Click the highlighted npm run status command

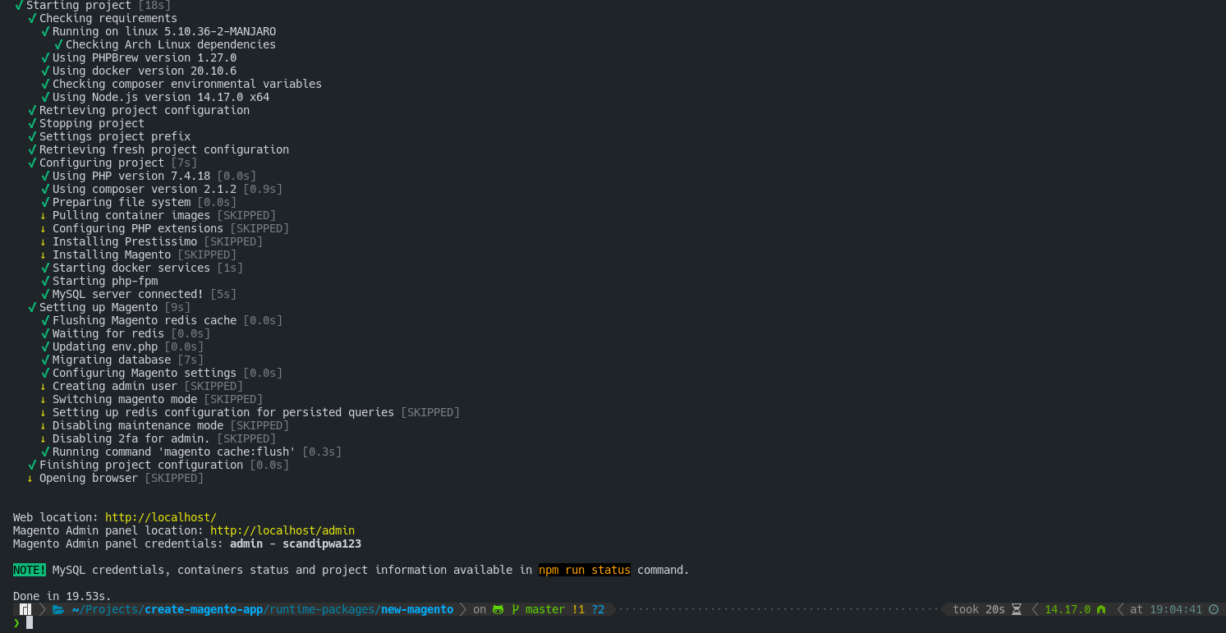pyautogui.click(x=585, y=570)
